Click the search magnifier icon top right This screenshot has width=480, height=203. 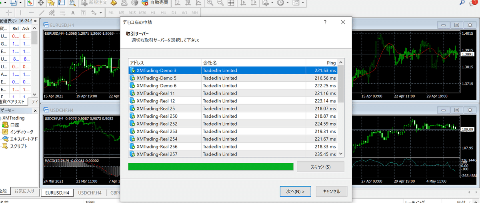(462, 3)
